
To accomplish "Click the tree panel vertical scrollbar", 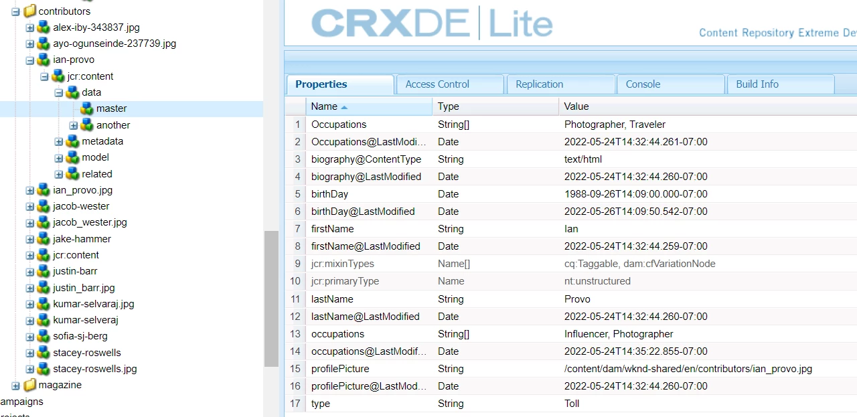I will point(271,299).
